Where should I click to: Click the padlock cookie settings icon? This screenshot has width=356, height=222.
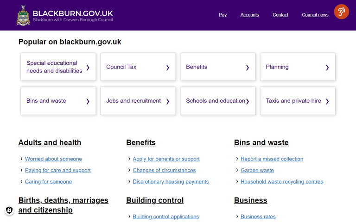pyautogui.click(x=9, y=210)
